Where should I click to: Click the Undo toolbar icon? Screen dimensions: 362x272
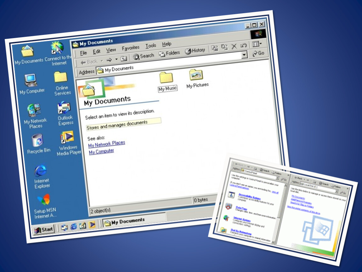click(x=243, y=45)
